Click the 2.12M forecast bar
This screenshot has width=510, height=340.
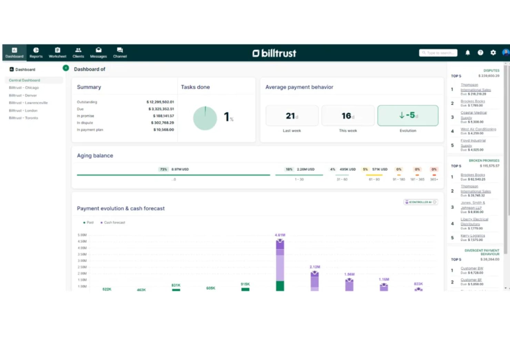pos(315,281)
